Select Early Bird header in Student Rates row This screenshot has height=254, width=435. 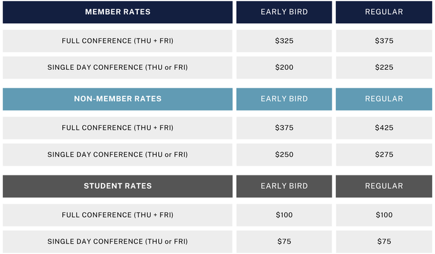[284, 187]
